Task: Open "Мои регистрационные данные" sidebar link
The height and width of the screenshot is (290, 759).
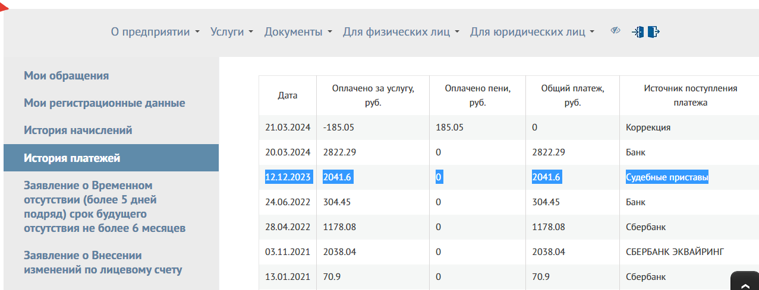Action: coord(104,103)
